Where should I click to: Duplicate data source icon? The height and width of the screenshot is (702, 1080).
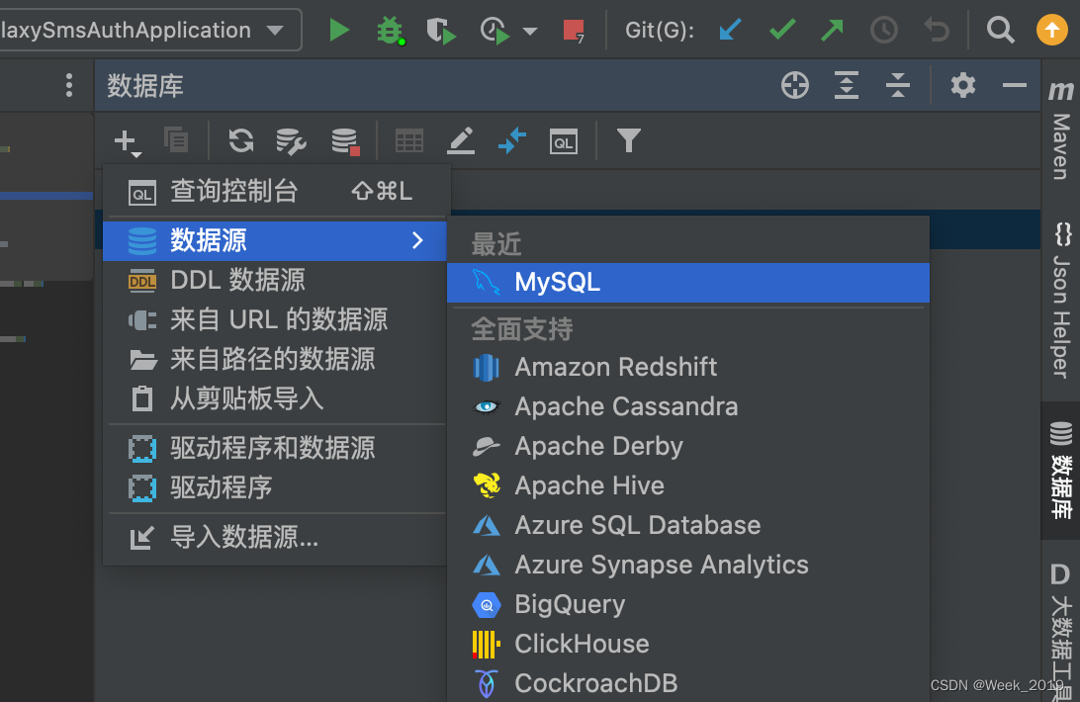(176, 139)
